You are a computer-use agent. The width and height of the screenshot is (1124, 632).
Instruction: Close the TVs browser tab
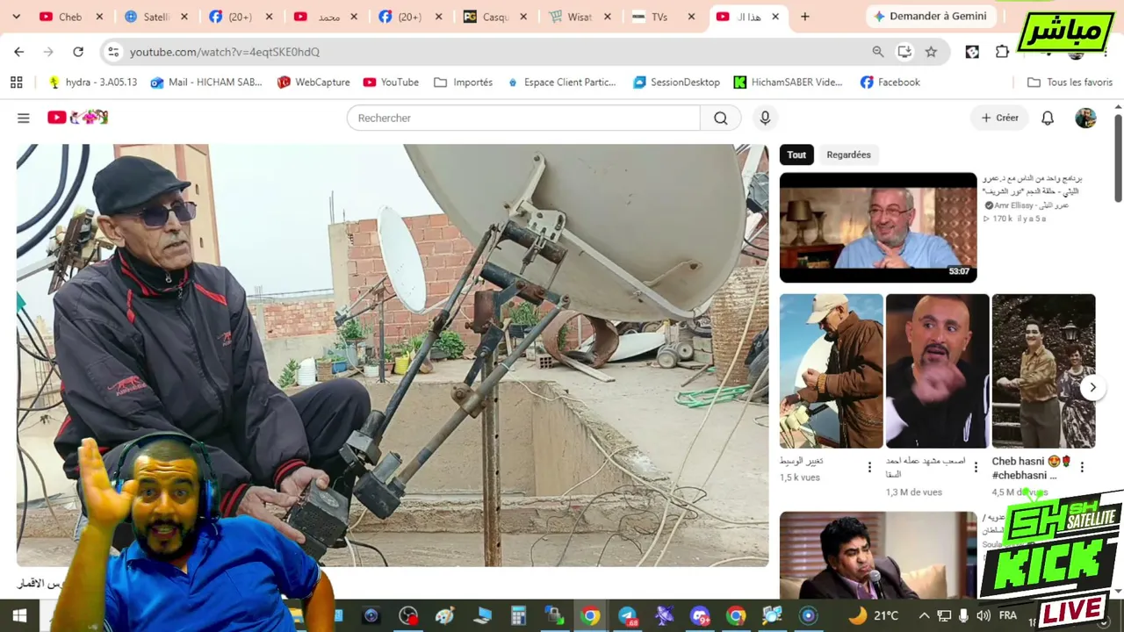691,17
